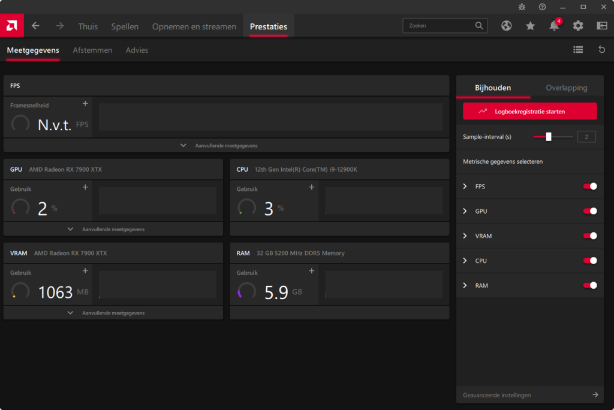The width and height of the screenshot is (614, 410).
Task: Click the GPU Gebruik graph area
Action: pos(158,200)
